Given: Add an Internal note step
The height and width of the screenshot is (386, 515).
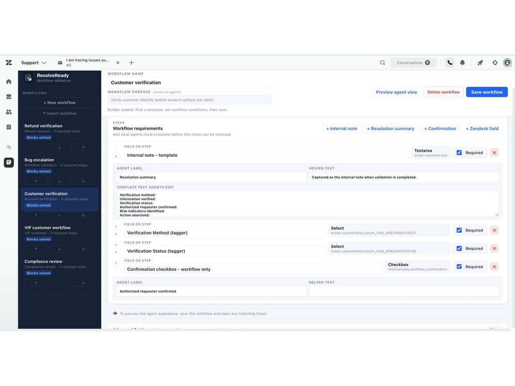Looking at the screenshot, I should pyautogui.click(x=341, y=129).
